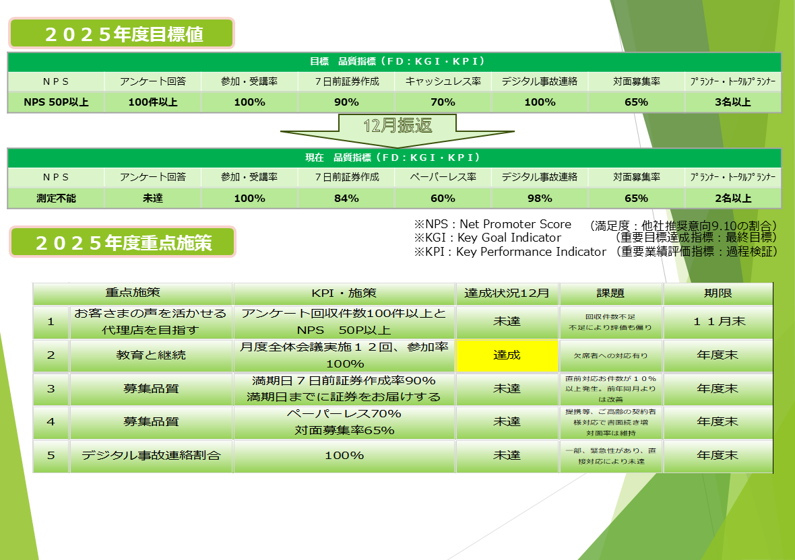Click the 98% digital accident value

[540, 199]
